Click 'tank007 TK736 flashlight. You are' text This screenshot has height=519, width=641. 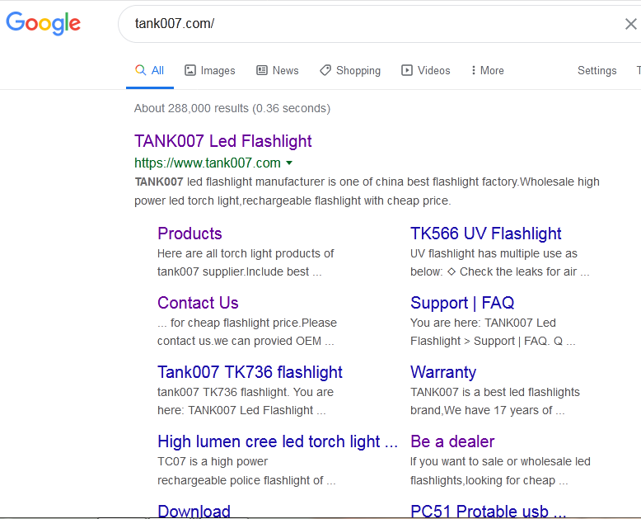point(246,392)
